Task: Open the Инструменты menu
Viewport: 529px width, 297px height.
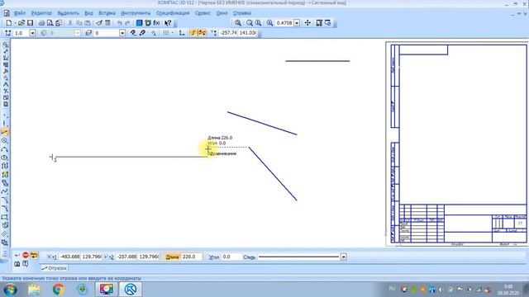Action: 136,13
